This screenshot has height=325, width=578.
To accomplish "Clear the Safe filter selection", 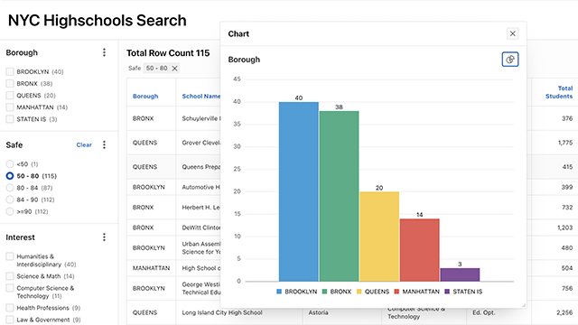I will click(x=84, y=144).
